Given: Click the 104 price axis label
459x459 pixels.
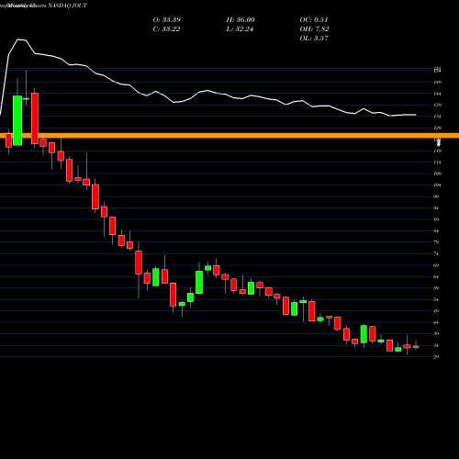Looking at the screenshot, I should pos(438,185).
